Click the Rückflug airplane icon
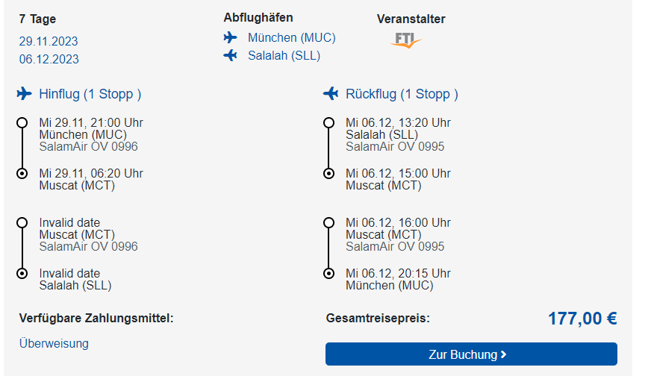 pyautogui.click(x=331, y=94)
